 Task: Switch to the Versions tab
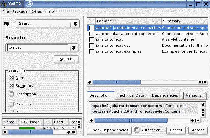(195, 96)
